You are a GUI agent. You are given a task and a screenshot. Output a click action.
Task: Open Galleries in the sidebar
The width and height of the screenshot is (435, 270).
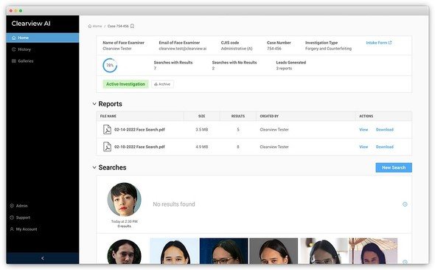[22, 61]
